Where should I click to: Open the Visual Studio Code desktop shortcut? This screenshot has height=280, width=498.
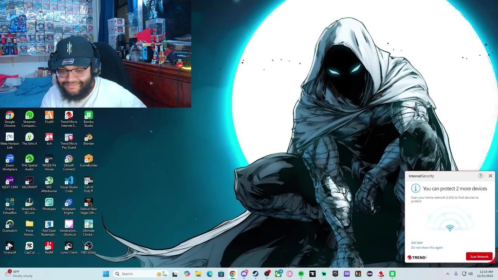click(69, 184)
